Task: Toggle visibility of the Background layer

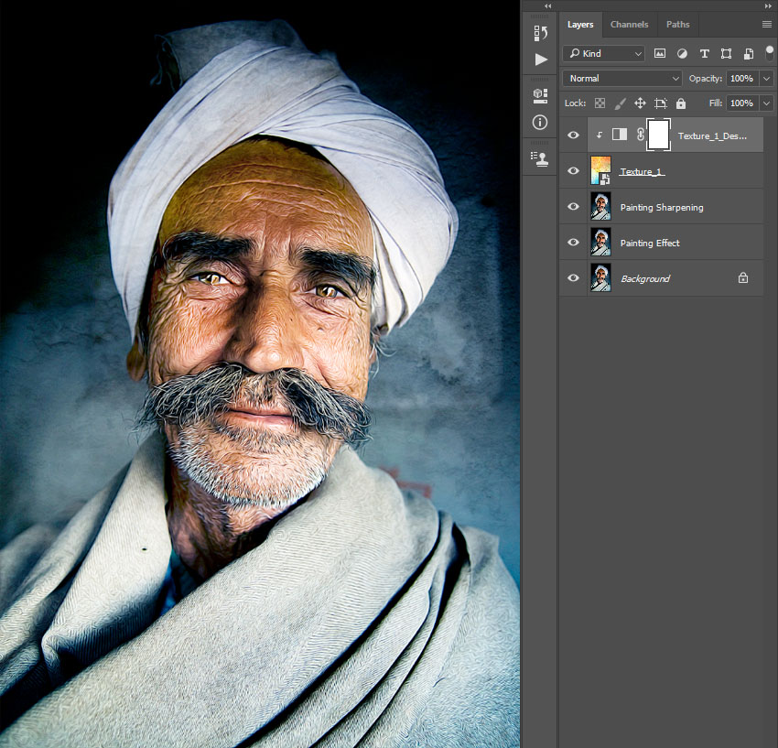Action: [574, 278]
